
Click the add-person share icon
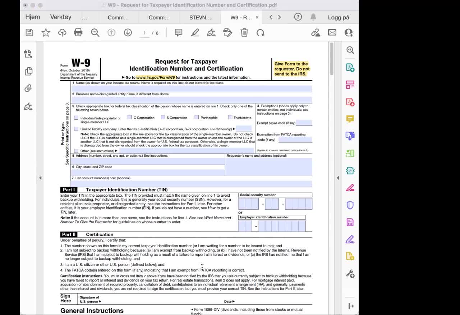click(349, 33)
